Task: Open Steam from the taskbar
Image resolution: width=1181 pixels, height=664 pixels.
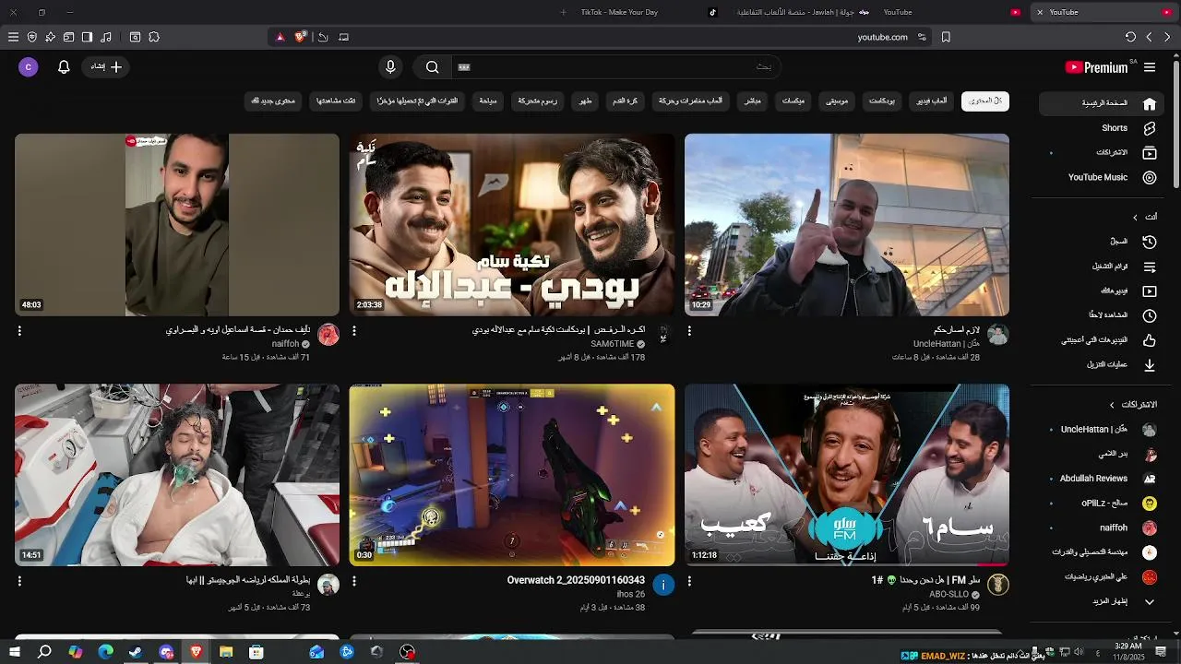Action: click(136, 652)
